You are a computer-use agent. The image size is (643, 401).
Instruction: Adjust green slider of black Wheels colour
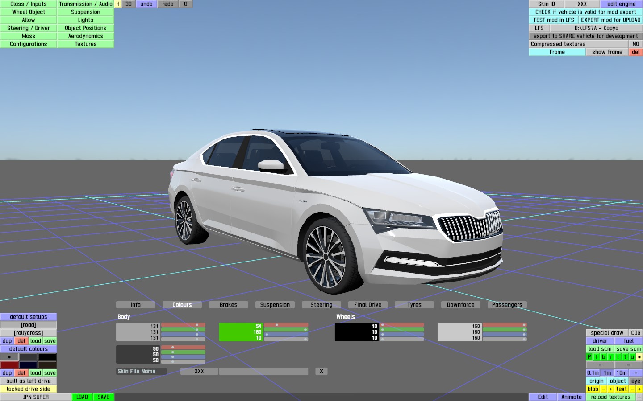402,330
